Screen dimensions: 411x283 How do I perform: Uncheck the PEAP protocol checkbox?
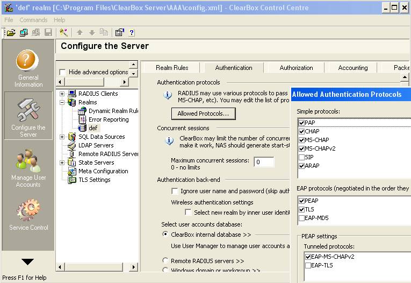(301, 201)
